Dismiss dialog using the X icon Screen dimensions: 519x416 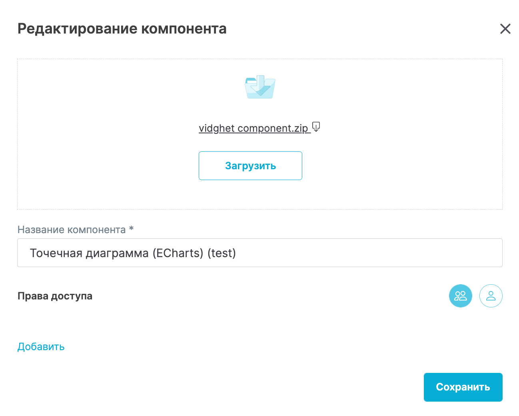point(505,29)
